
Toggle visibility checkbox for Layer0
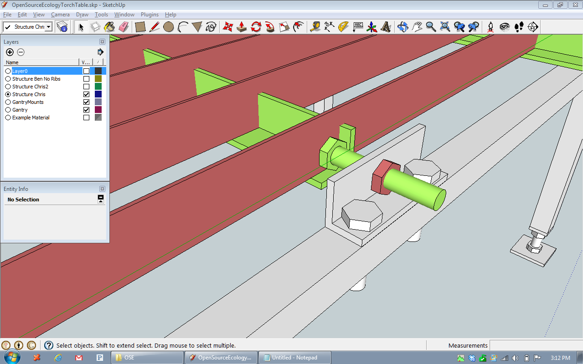point(86,71)
